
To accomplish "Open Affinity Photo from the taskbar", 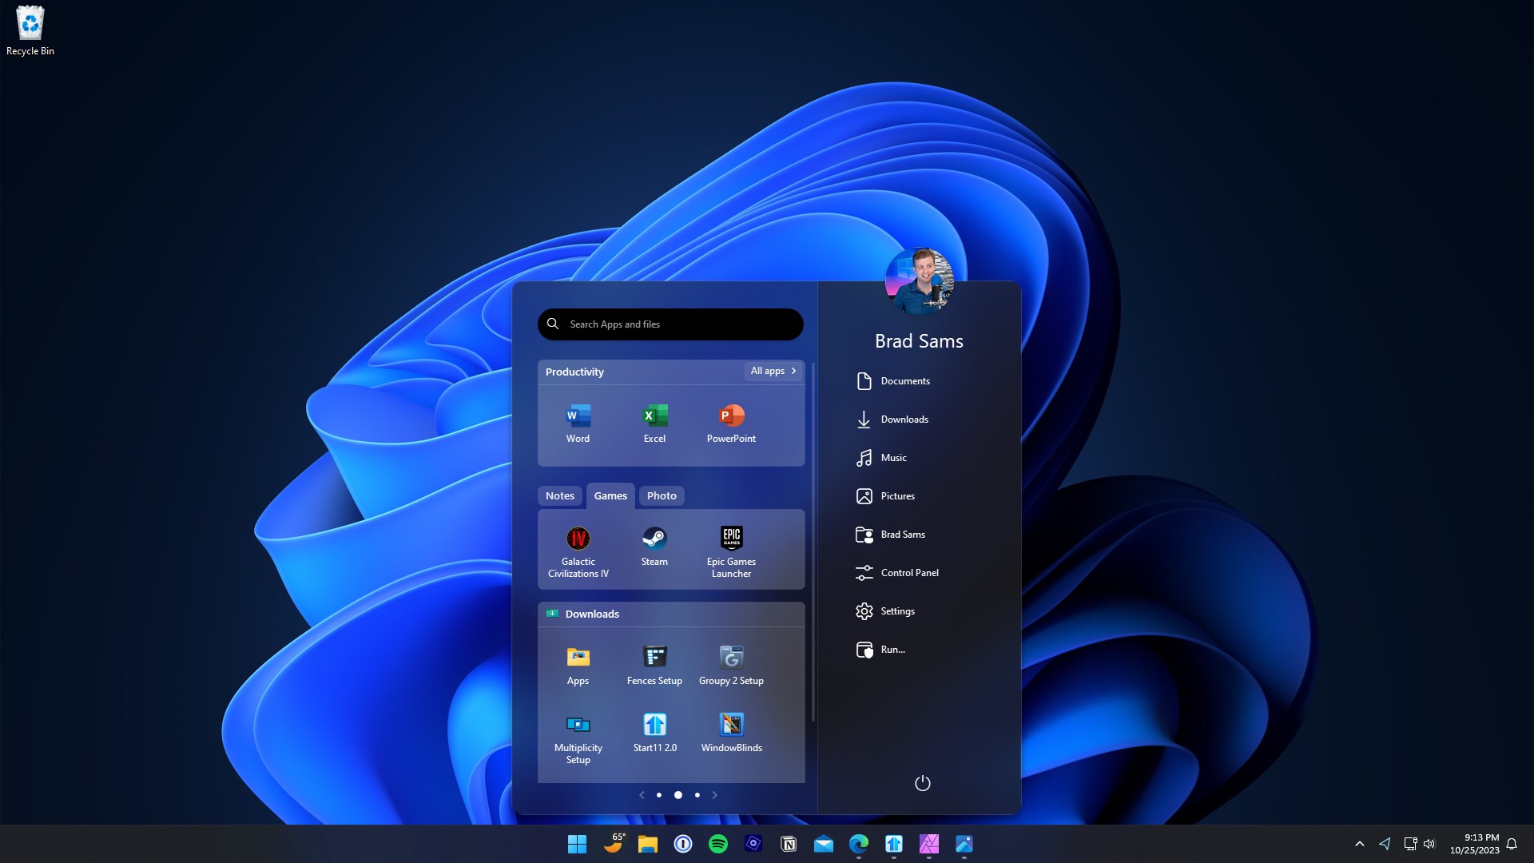I will coord(929,844).
